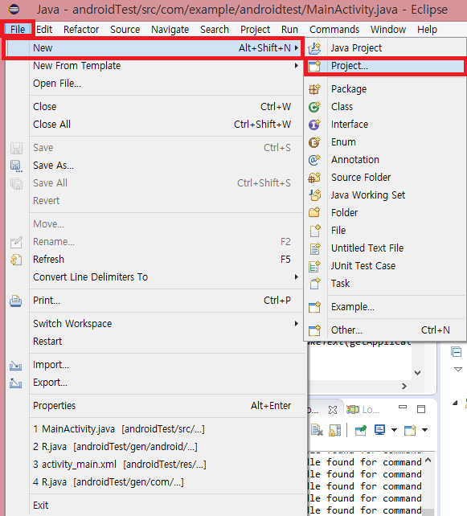
Task: Click the Source Folder icon
Action: [x=314, y=178]
